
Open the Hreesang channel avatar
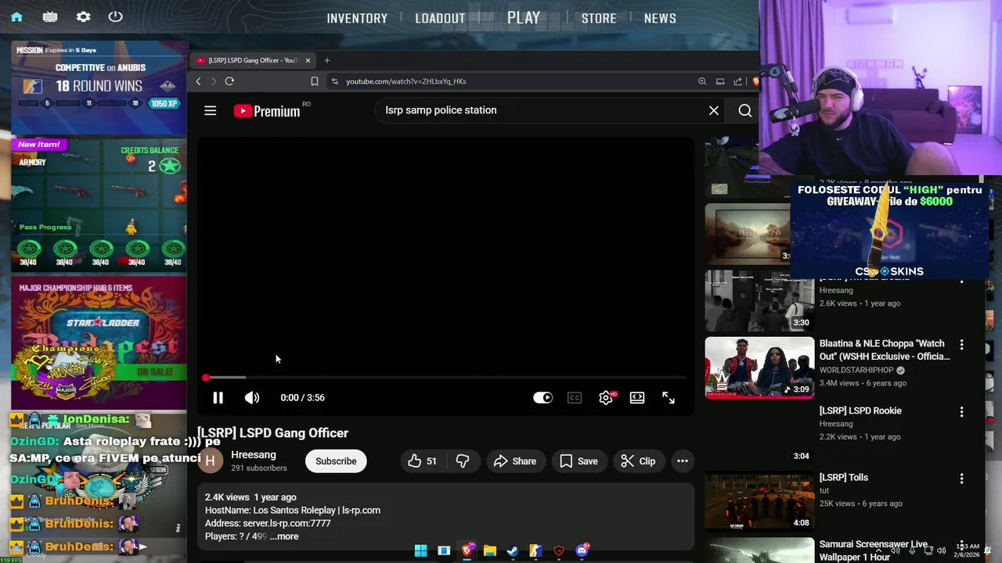click(210, 461)
